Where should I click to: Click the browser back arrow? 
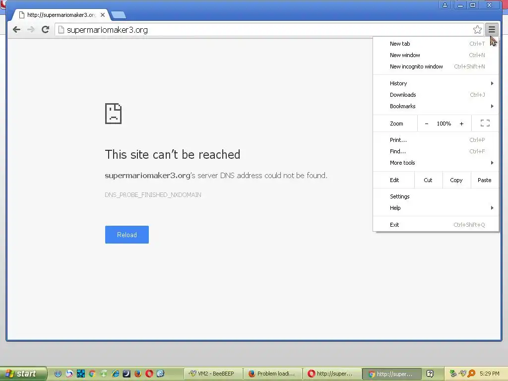(x=16, y=30)
